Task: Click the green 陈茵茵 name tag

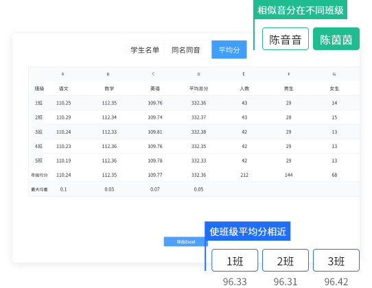Action: pyautogui.click(x=336, y=39)
